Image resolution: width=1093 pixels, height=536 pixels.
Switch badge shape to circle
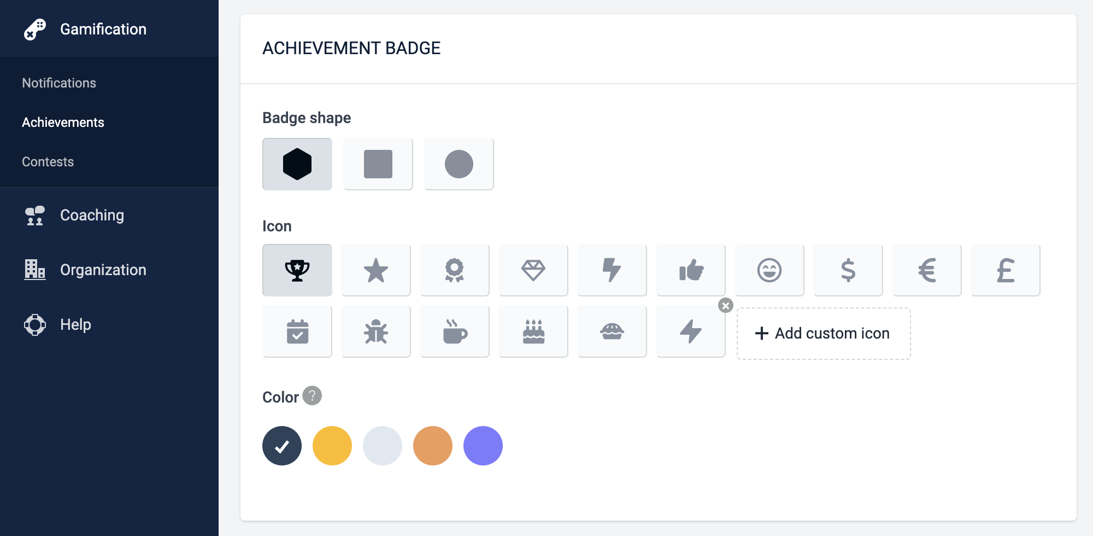click(x=459, y=164)
